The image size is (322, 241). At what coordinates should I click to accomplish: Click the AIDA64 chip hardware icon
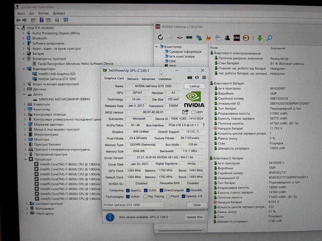coord(180,38)
